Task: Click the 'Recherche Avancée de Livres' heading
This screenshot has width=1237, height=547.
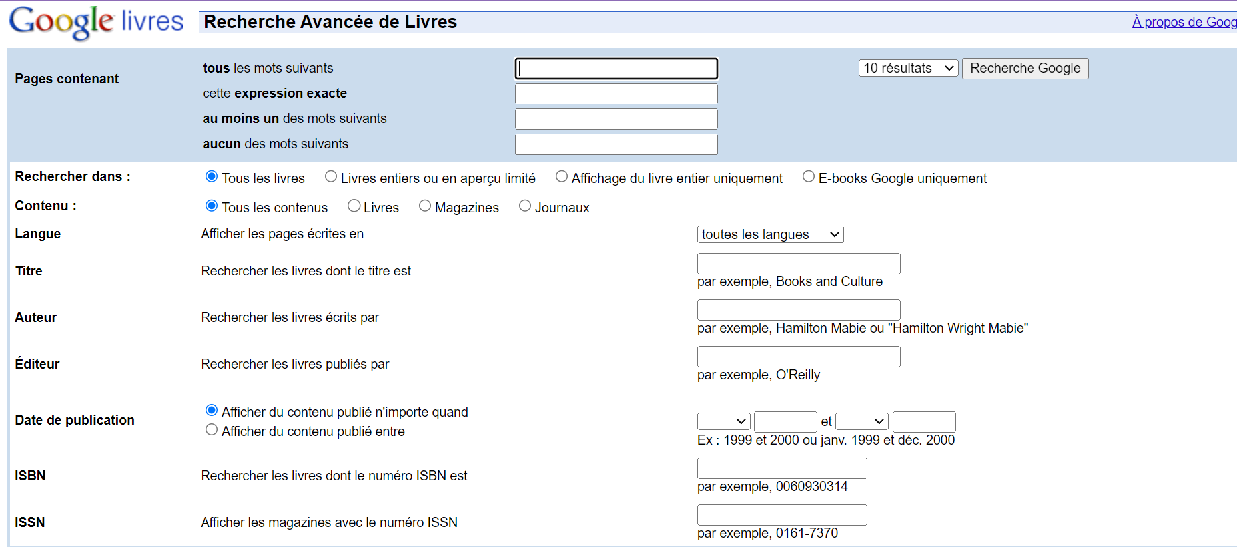Action: point(330,22)
